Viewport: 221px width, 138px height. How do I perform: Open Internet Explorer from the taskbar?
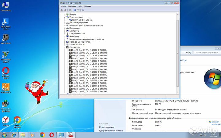[14, 135]
